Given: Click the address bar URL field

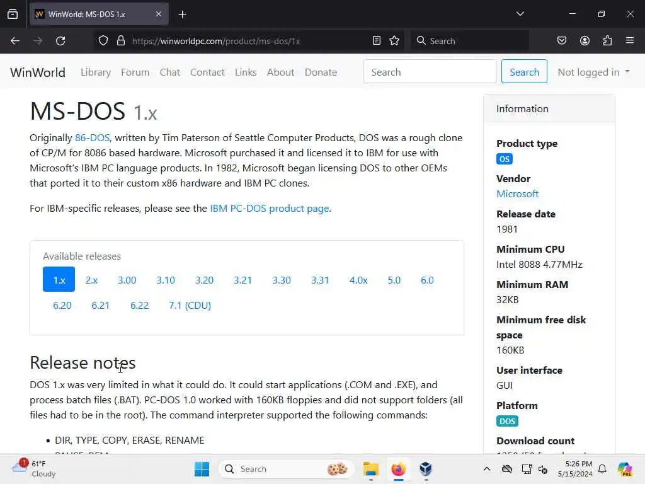Looking at the screenshot, I should click(248, 41).
